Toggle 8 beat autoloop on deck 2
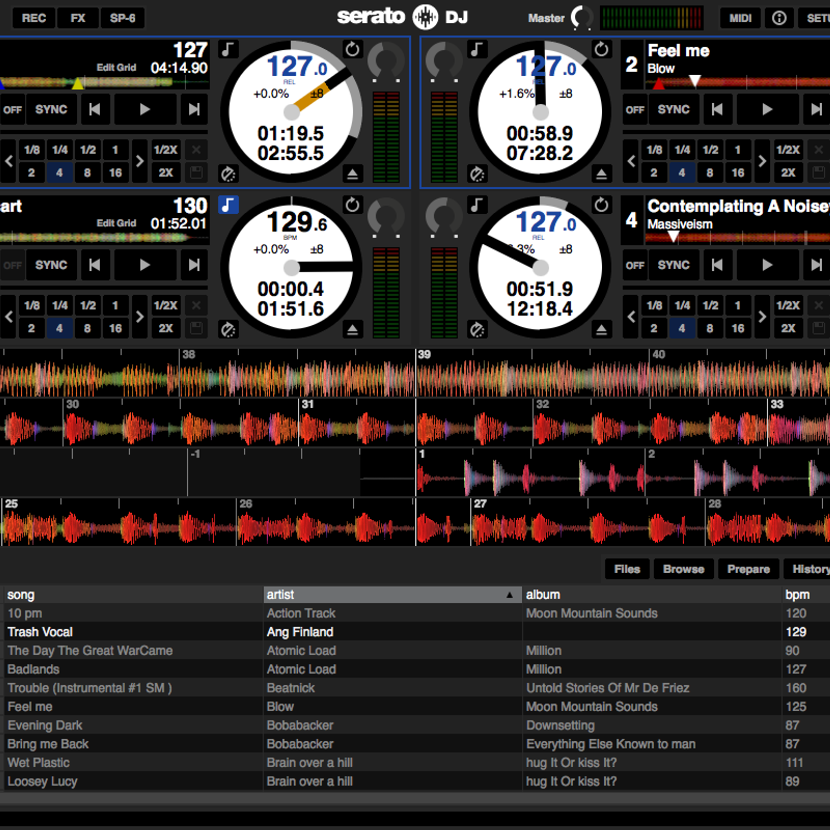Screen dimensions: 830x830 pos(710,172)
